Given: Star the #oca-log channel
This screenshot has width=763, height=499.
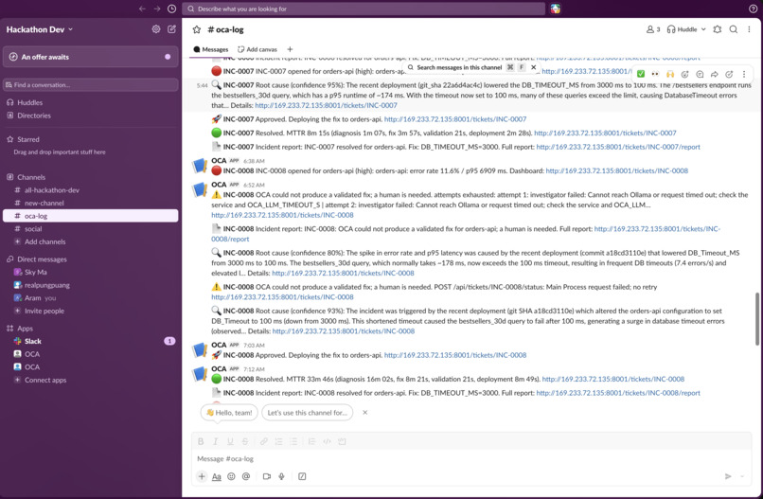Looking at the screenshot, I should (x=197, y=29).
